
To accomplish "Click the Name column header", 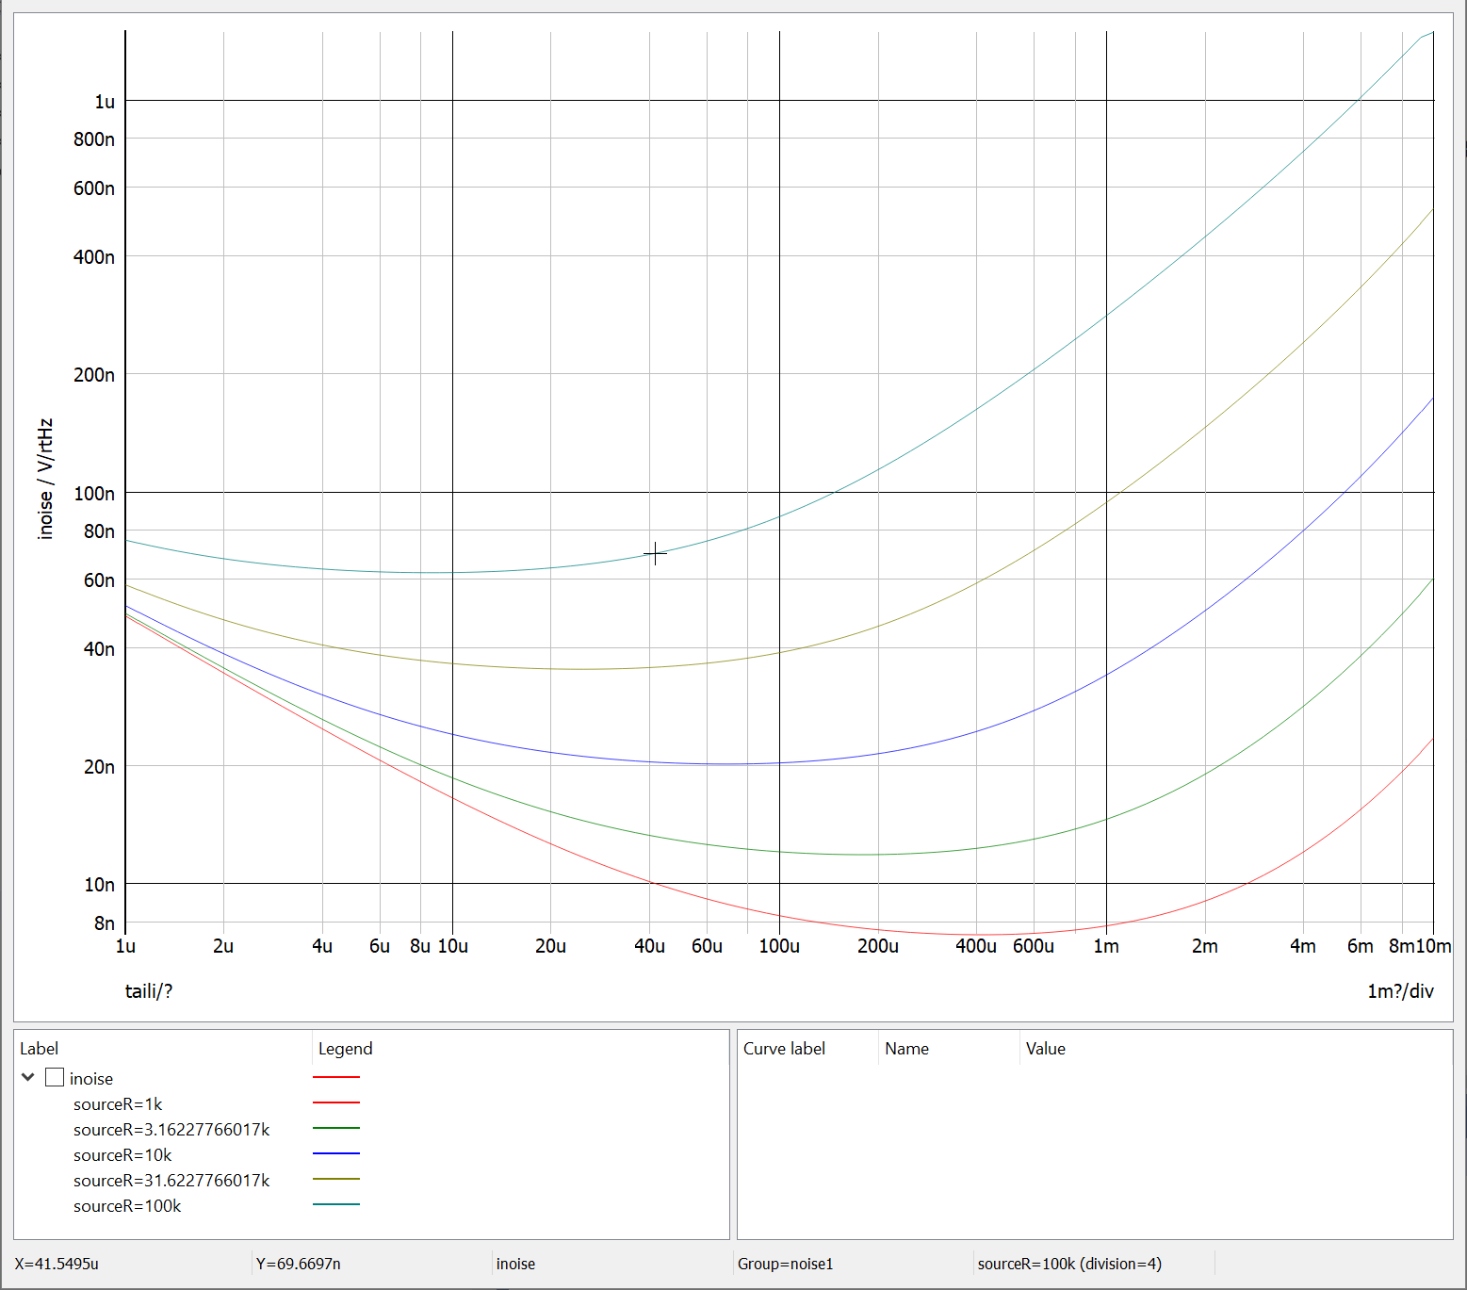I will pos(906,1049).
